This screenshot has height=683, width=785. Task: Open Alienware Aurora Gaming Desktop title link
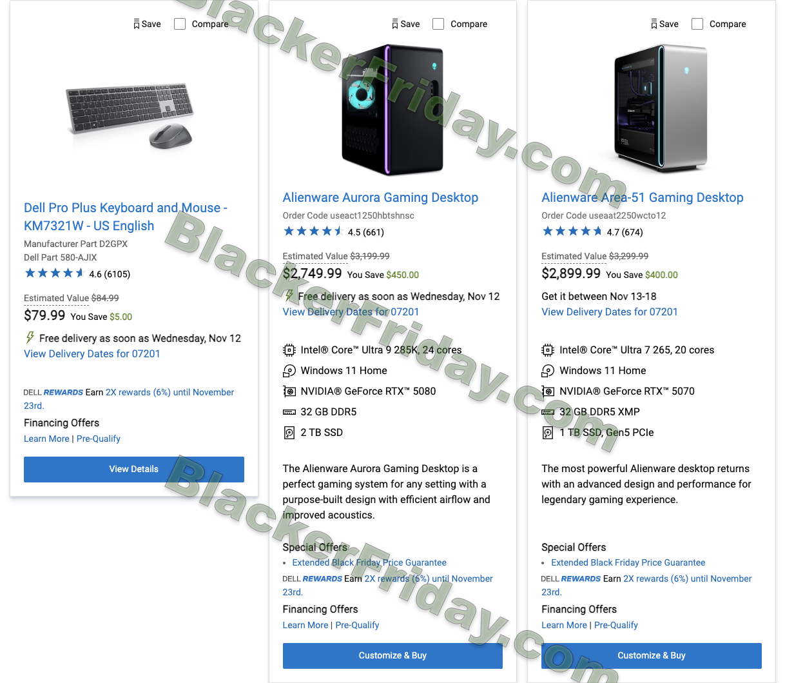click(380, 198)
